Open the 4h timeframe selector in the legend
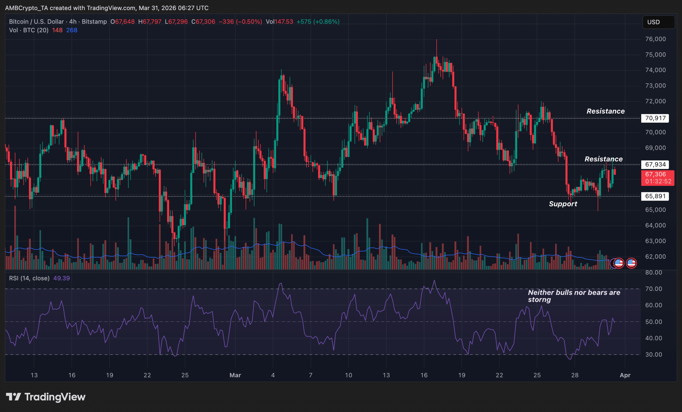 point(73,21)
